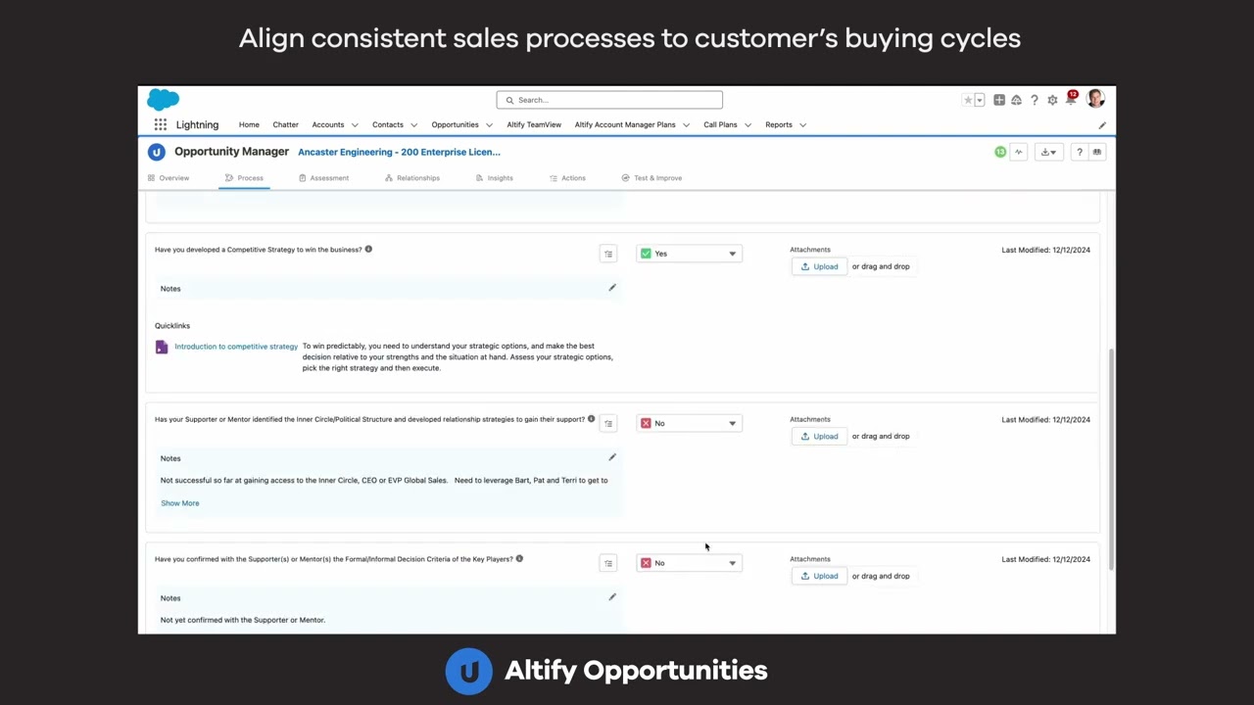Edit notes for Inner Circle question

tap(612, 457)
